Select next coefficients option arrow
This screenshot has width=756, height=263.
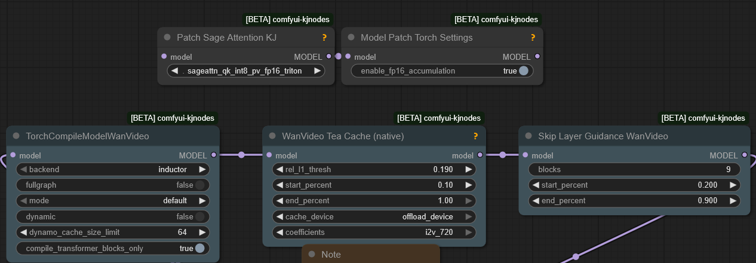469,233
